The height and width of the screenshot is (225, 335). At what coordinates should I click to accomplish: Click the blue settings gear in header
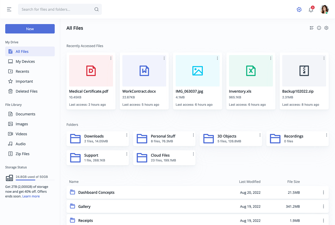click(x=299, y=10)
